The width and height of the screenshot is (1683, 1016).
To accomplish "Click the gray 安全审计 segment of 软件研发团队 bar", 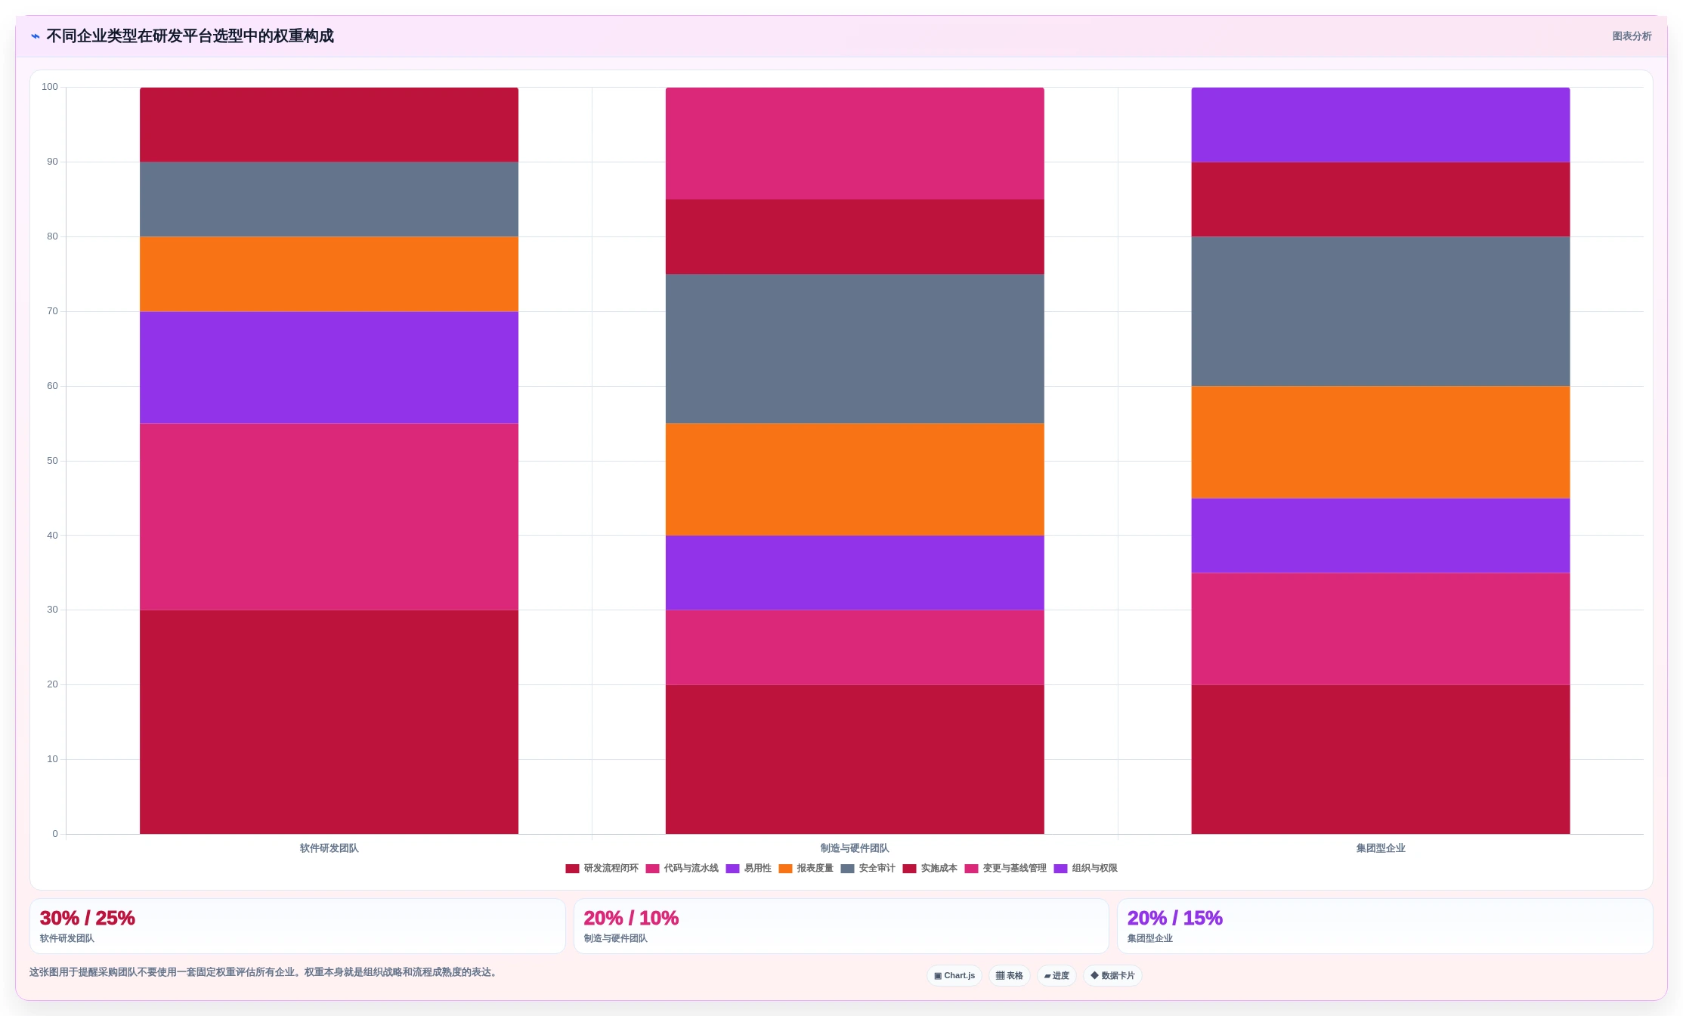I will click(x=329, y=199).
